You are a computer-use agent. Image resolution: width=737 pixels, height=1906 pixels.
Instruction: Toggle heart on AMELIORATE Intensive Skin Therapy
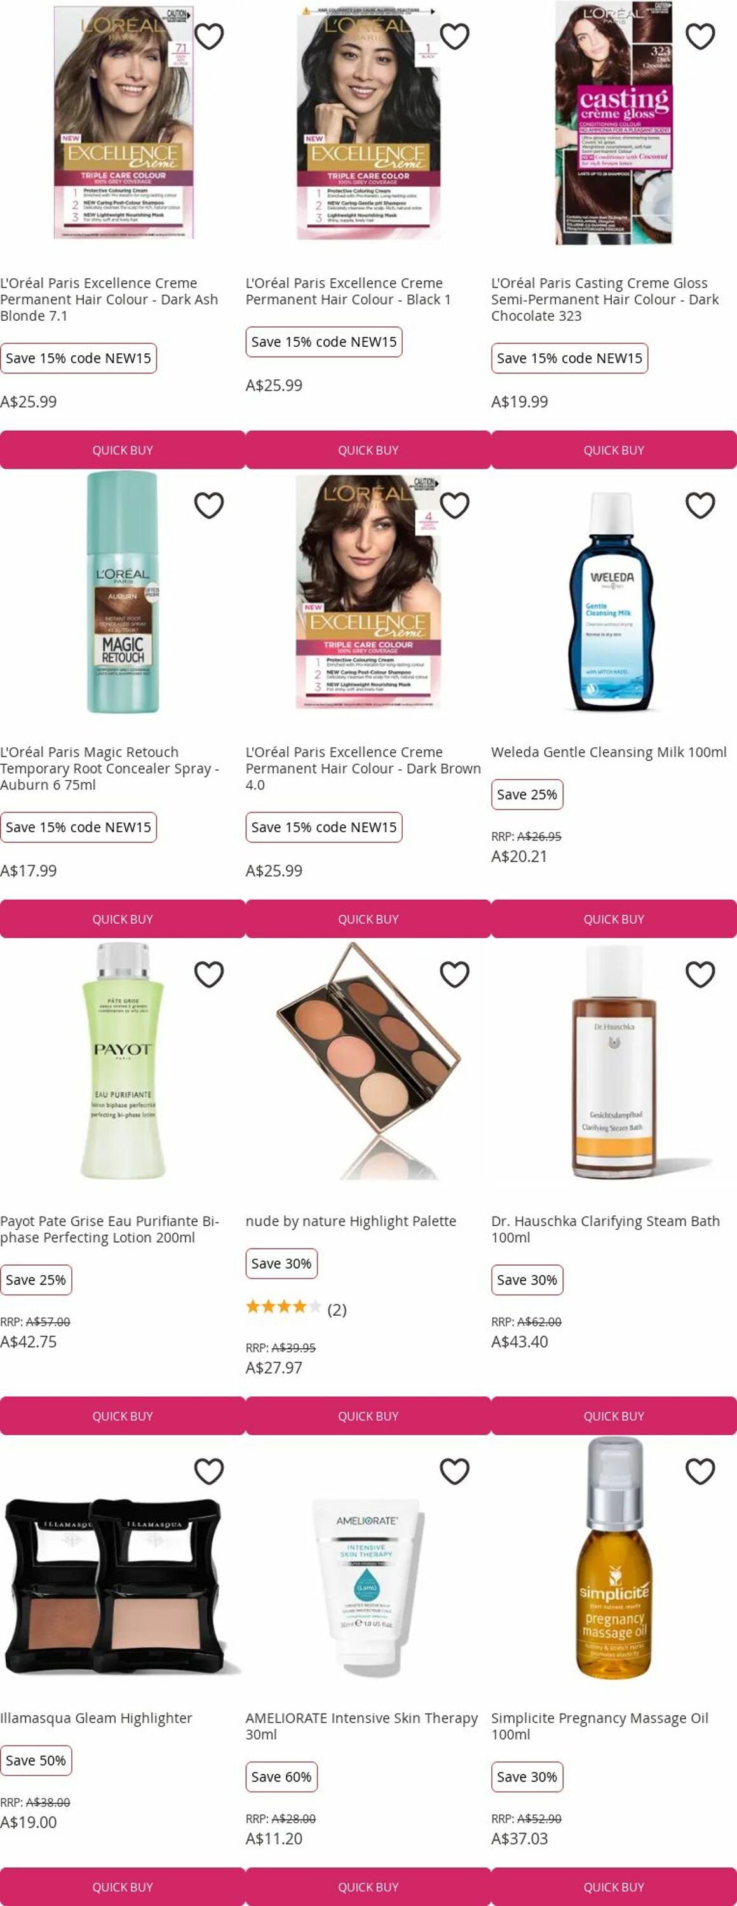[454, 1471]
